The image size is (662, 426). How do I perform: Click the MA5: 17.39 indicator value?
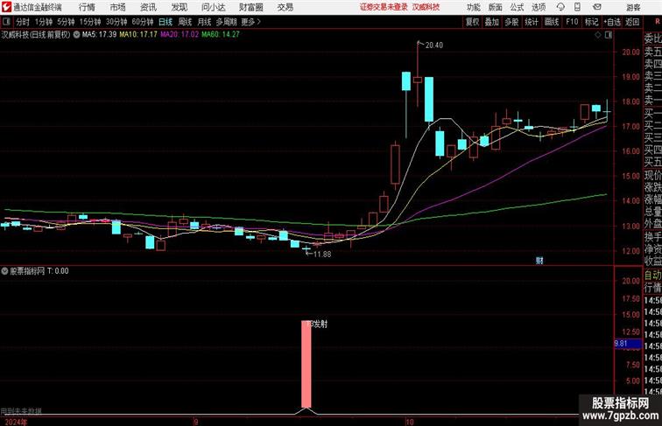pos(99,35)
